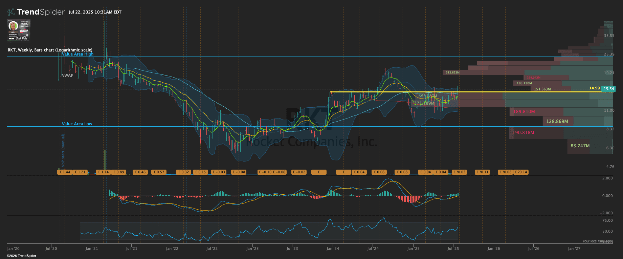Viewport: 623px width, 259px height.
Task: Click the 312.822M volume profile label
Action: [x=452, y=72]
